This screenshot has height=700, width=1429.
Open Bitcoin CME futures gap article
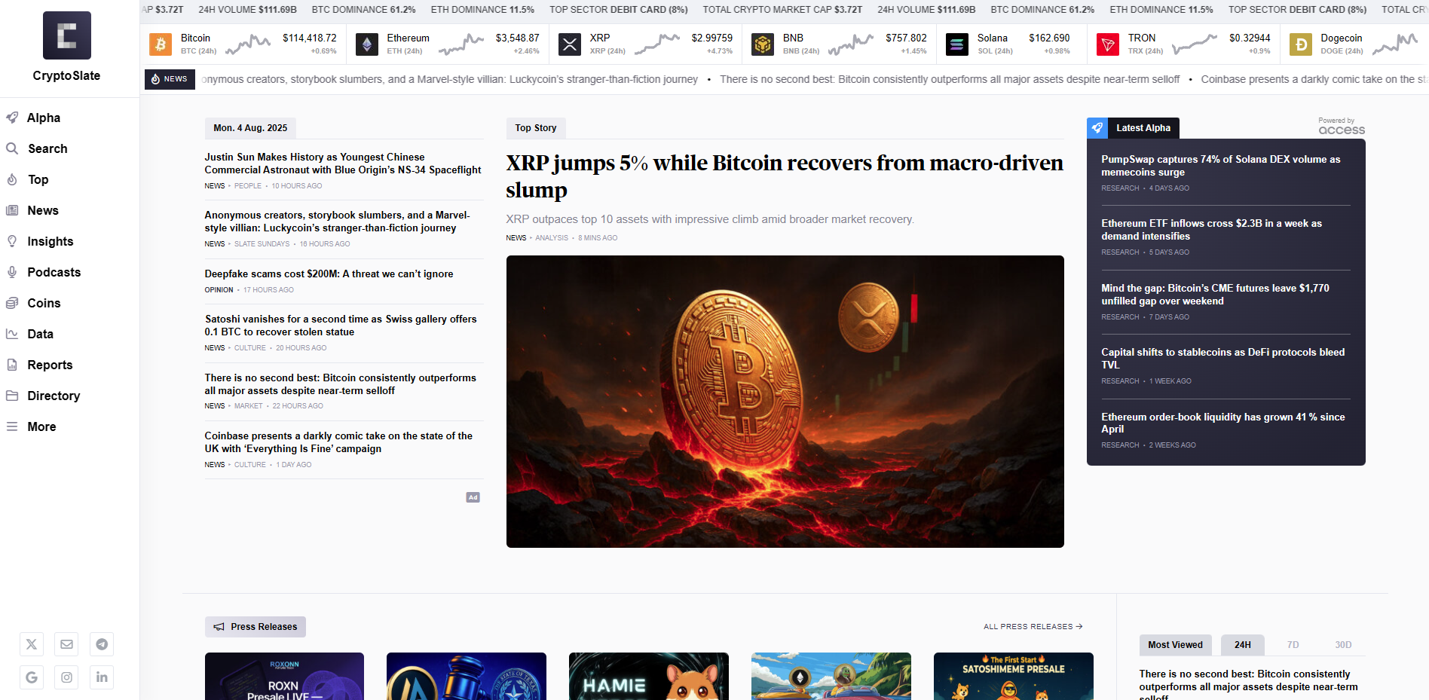tap(1215, 295)
